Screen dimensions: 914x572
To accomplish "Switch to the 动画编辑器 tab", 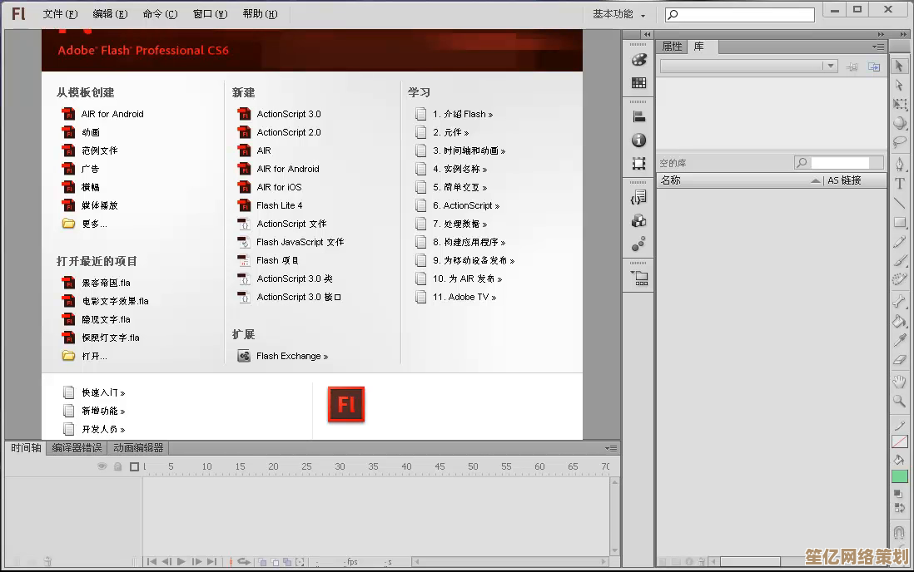I will [x=137, y=448].
